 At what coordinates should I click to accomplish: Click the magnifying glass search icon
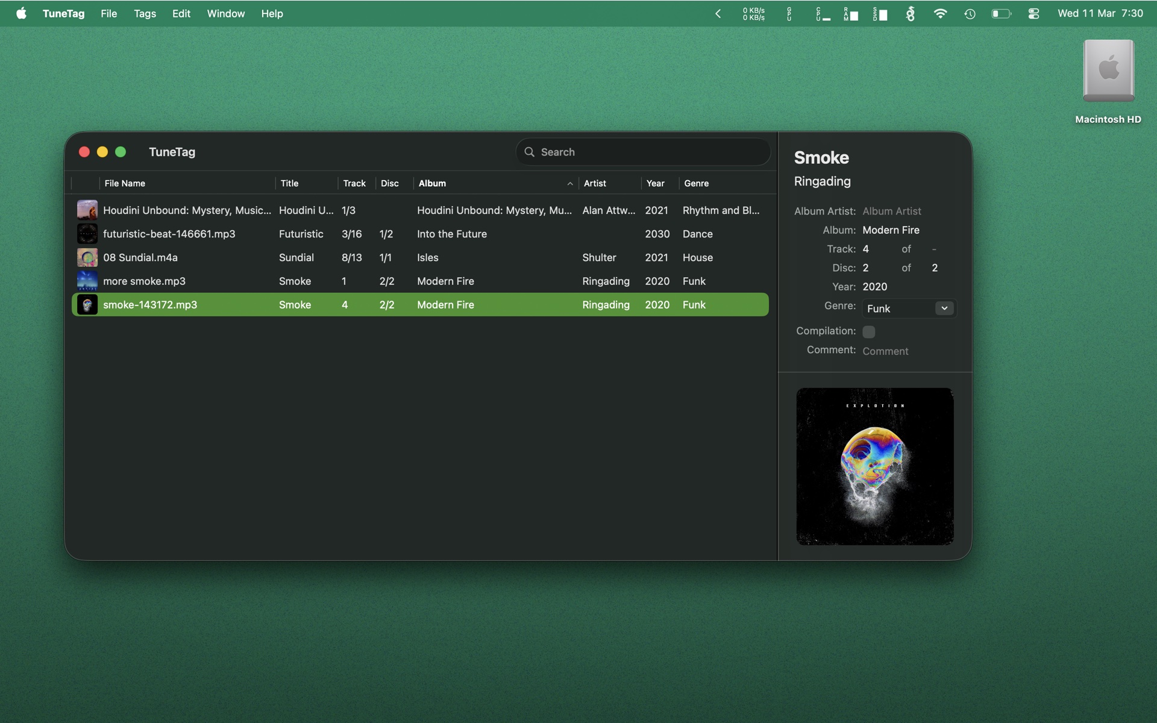point(530,152)
